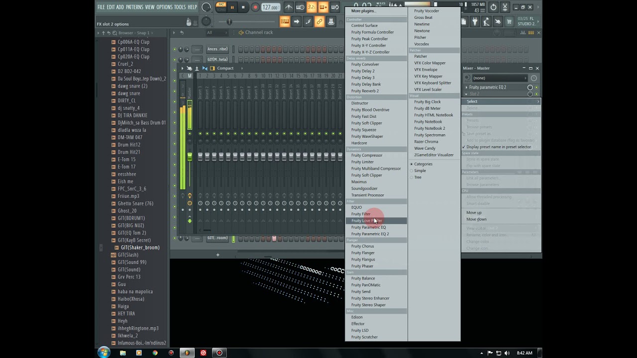Click the record button
The width and height of the screenshot is (637, 358).
[x=255, y=7]
